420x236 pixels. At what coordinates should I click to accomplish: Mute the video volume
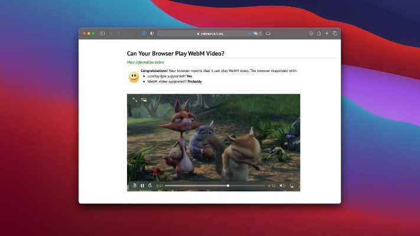coord(282,186)
